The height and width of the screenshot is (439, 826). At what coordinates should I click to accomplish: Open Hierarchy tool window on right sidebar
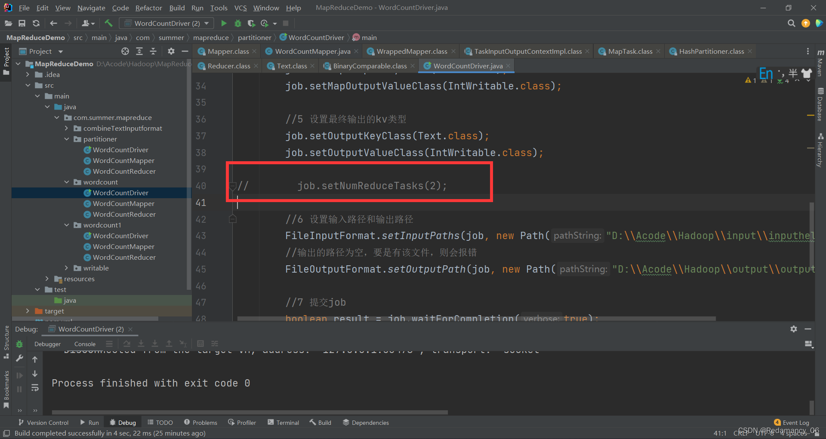click(x=820, y=150)
